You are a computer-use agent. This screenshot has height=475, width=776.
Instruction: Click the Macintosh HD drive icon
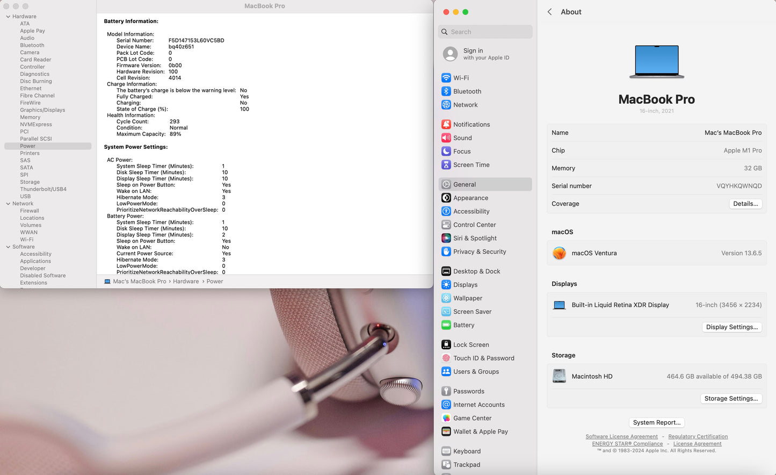[559, 376]
